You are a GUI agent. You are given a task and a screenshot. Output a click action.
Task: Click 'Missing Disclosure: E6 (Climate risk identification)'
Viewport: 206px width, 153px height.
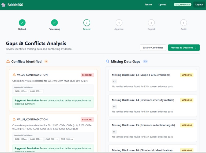(x=142, y=150)
